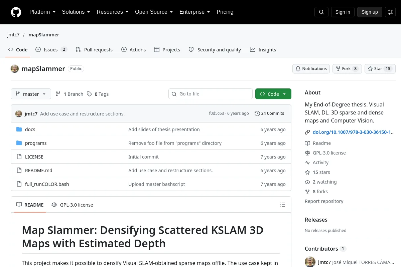This screenshot has height=267, width=401.
Task: Click the contributor avatar for jmtc7
Action: [310, 262]
